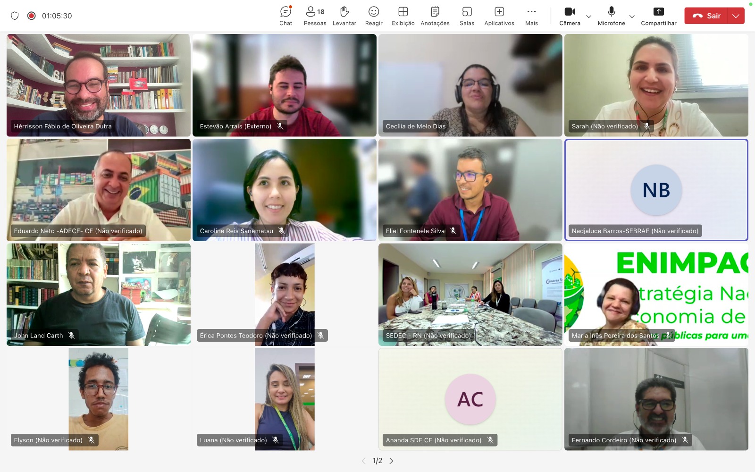Expand the camera options arrow

click(x=588, y=17)
